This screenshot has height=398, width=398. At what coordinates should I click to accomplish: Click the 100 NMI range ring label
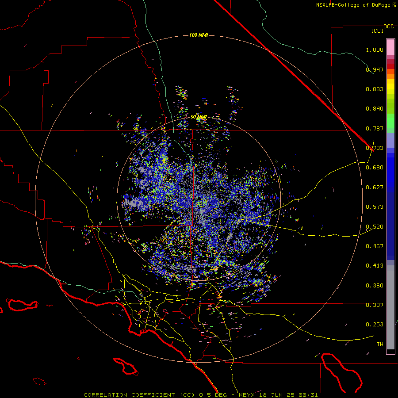click(199, 35)
